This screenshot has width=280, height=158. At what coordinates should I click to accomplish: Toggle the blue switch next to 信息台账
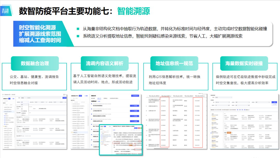tap(10, 99)
